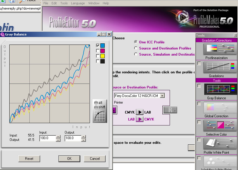The height and width of the screenshot is (170, 238).
Task: Click the Output value field
Action: point(73,138)
